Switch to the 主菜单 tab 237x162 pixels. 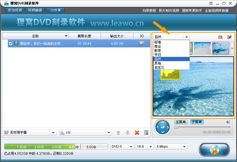[181, 122]
